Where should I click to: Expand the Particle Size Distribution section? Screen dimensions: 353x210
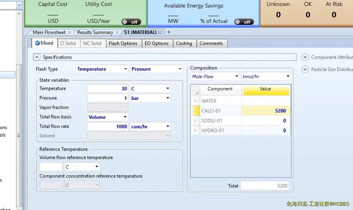point(305,69)
